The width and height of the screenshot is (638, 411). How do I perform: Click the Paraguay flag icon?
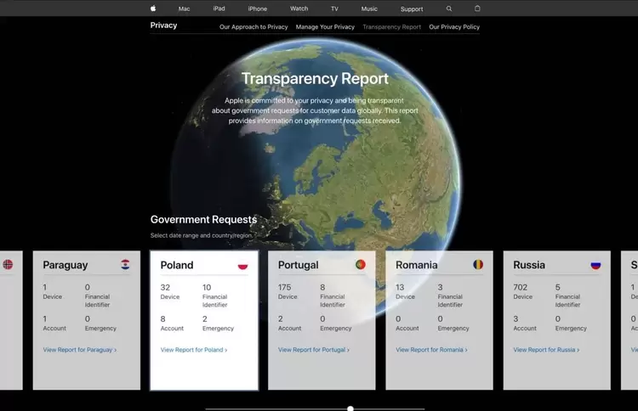[x=125, y=265]
